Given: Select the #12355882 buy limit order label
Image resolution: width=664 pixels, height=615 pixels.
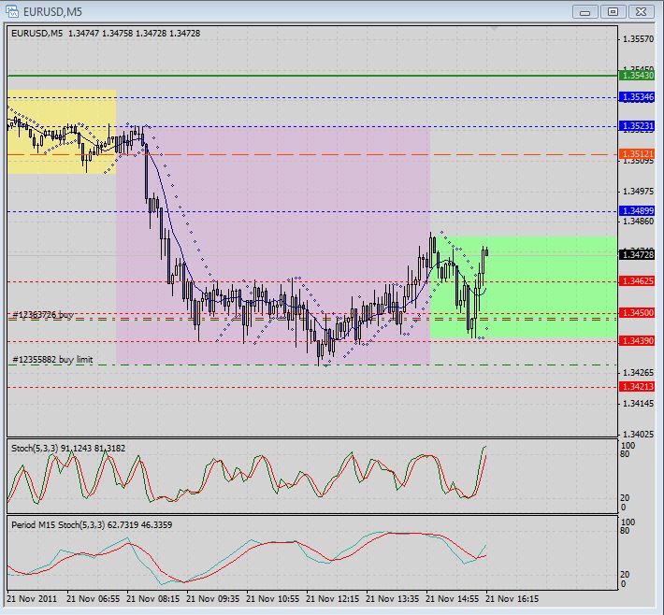Looking at the screenshot, I should pyautogui.click(x=52, y=359).
